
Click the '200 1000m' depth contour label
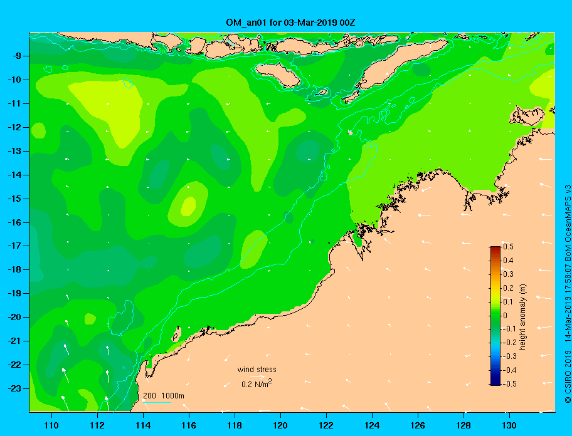tap(164, 396)
